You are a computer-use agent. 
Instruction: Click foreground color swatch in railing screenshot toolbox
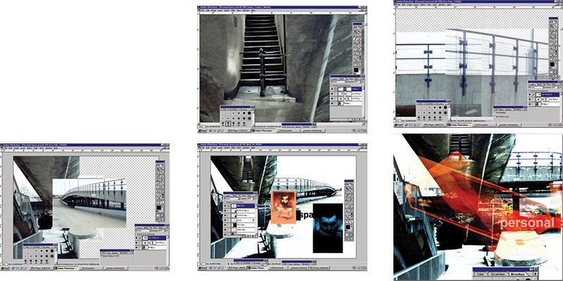[x=552, y=64]
